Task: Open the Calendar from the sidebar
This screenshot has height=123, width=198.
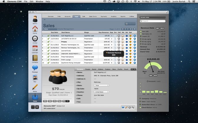Action: (x=35, y=48)
